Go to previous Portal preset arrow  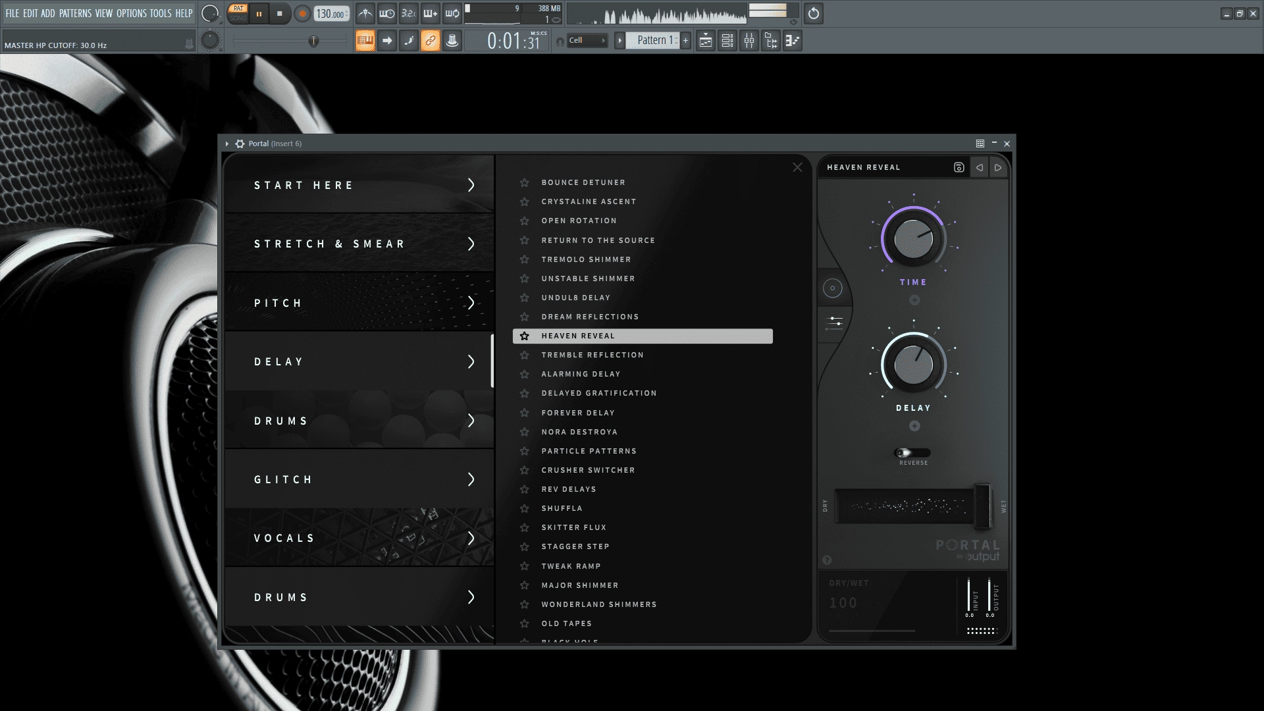click(980, 167)
